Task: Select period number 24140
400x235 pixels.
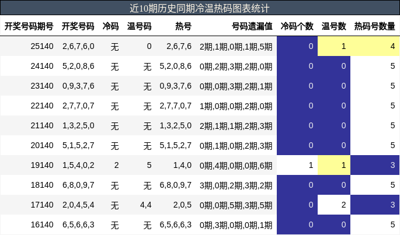Action: pyautogui.click(x=42, y=66)
